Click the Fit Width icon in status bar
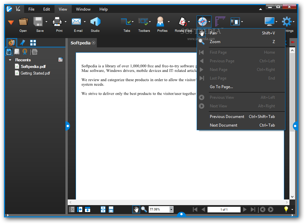The image size is (305, 224). pyautogui.click(x=111, y=209)
